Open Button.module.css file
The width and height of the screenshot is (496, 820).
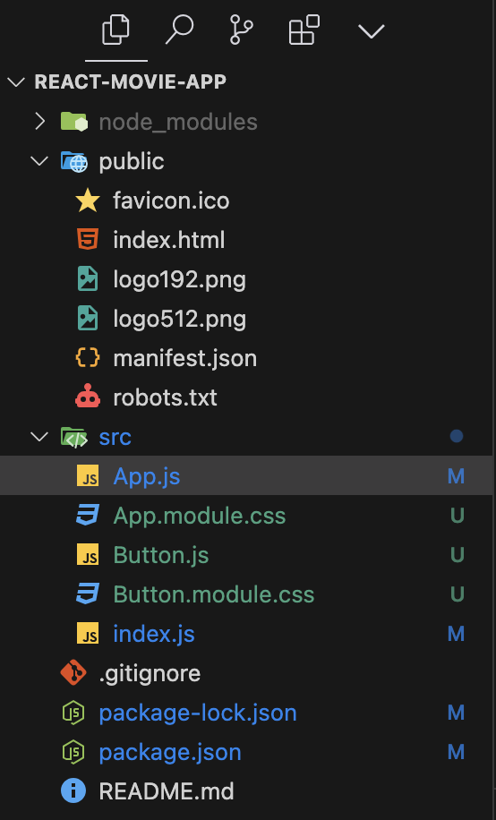(x=213, y=594)
